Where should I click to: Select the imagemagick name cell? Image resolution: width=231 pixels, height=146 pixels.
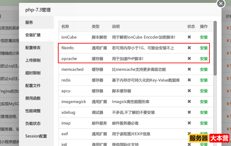[x=74, y=102]
